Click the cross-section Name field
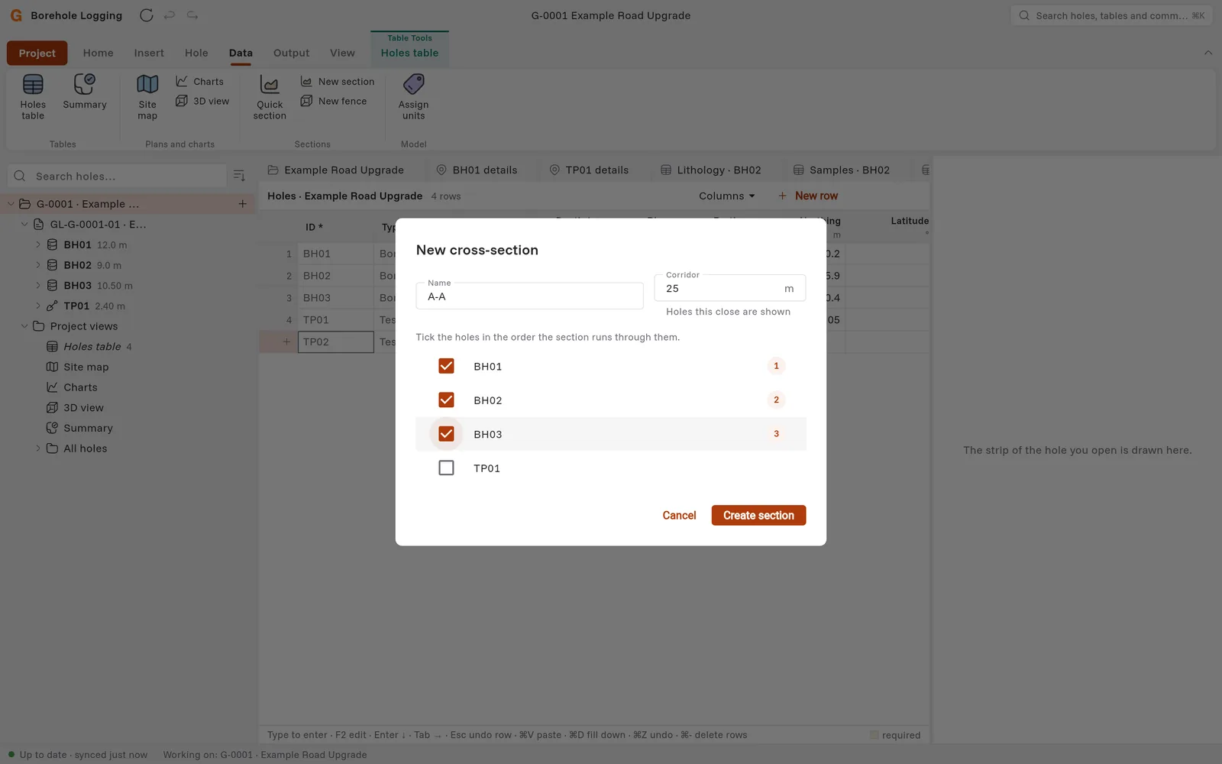1222x764 pixels. click(x=529, y=296)
